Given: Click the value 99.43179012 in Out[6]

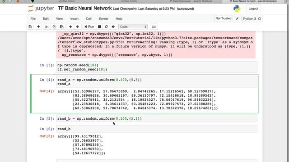Looking at the screenshot, I should (88, 136).
